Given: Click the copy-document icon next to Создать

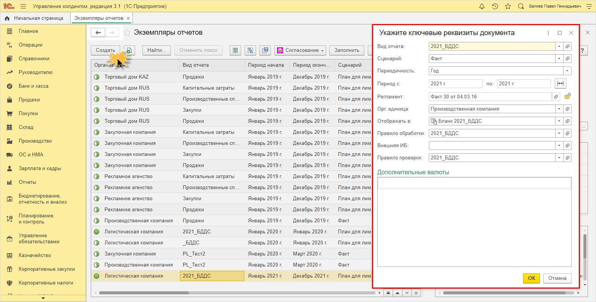Looking at the screenshot, I should [x=129, y=50].
